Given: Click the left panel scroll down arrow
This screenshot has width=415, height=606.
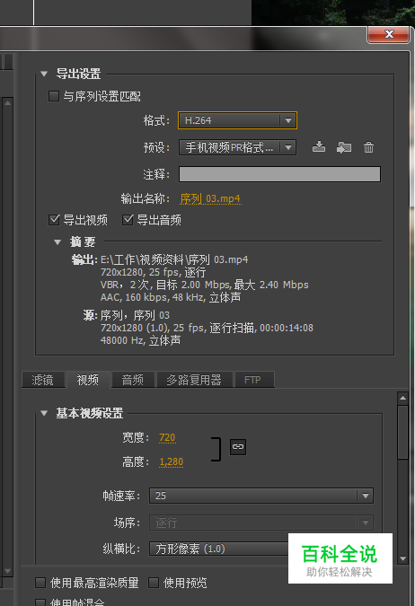Looking at the screenshot, I should 7,570.
